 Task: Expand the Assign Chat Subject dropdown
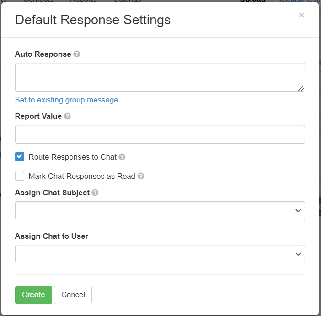click(x=160, y=210)
